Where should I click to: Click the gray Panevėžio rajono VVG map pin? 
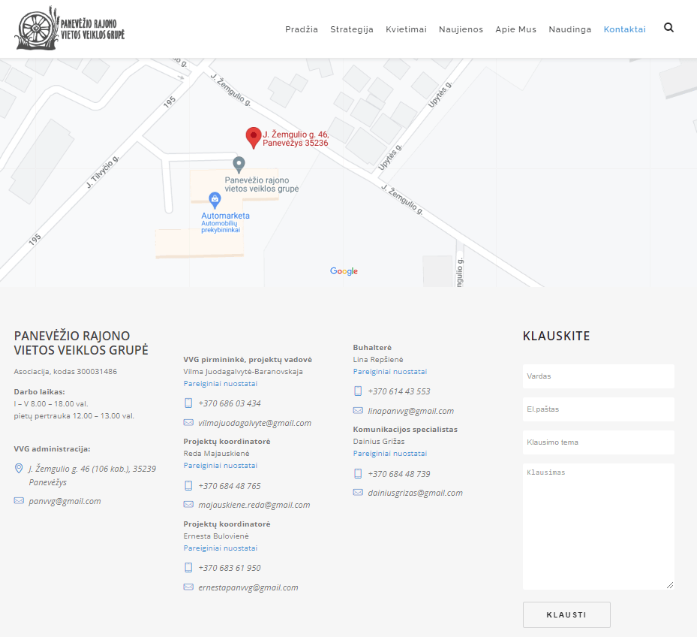coord(239,164)
